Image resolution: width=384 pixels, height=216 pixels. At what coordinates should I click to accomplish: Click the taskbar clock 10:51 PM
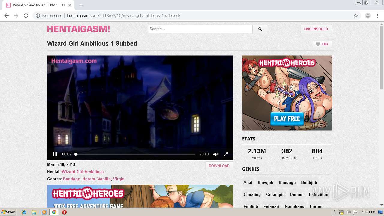(x=369, y=212)
